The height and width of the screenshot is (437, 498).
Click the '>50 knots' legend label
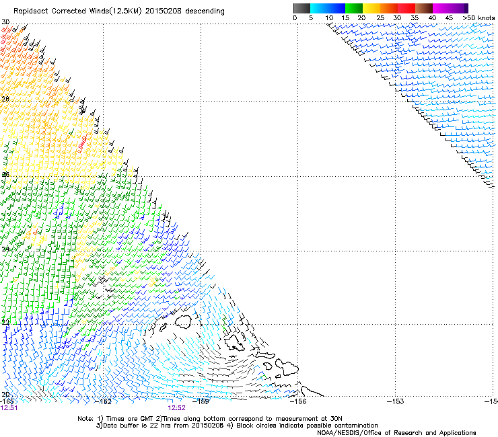(x=478, y=18)
